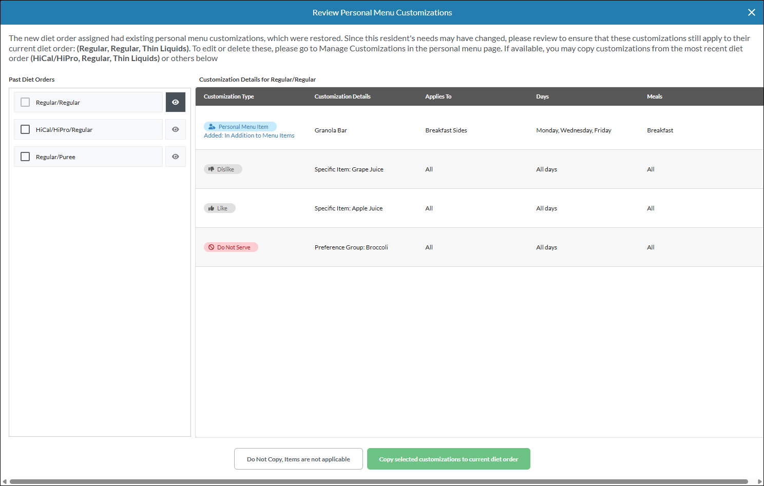Click Do Not Copy, Items are not applicable
This screenshot has height=486, width=764.
pyautogui.click(x=298, y=459)
